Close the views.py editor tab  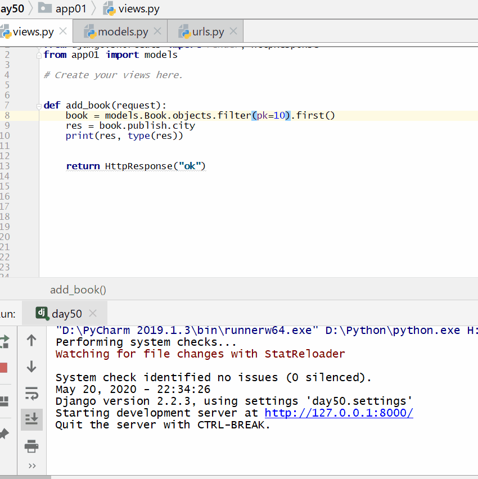pyautogui.click(x=64, y=31)
